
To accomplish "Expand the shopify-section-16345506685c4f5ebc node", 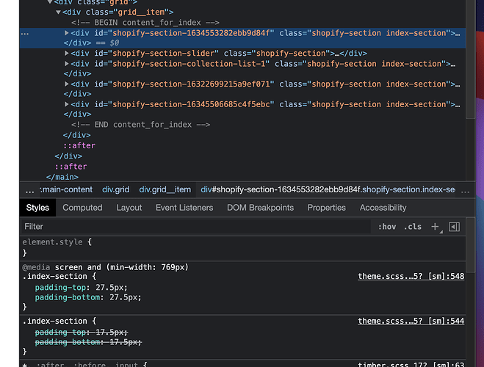I will pyautogui.click(x=68, y=105).
